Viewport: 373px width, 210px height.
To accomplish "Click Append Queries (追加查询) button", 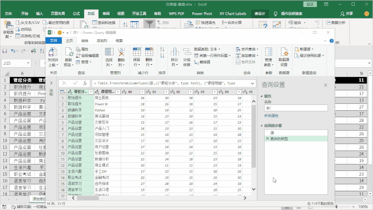I will coord(247,55).
